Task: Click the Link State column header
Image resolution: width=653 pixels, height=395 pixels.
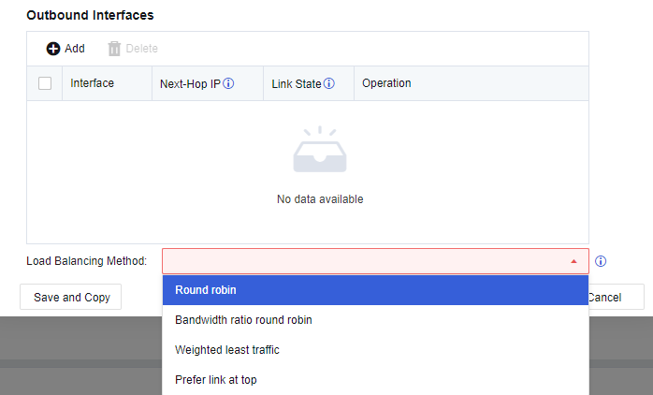Action: [x=296, y=83]
